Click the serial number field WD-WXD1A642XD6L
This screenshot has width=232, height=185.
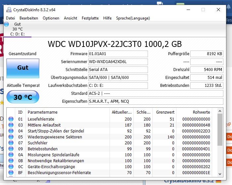(x=118, y=62)
